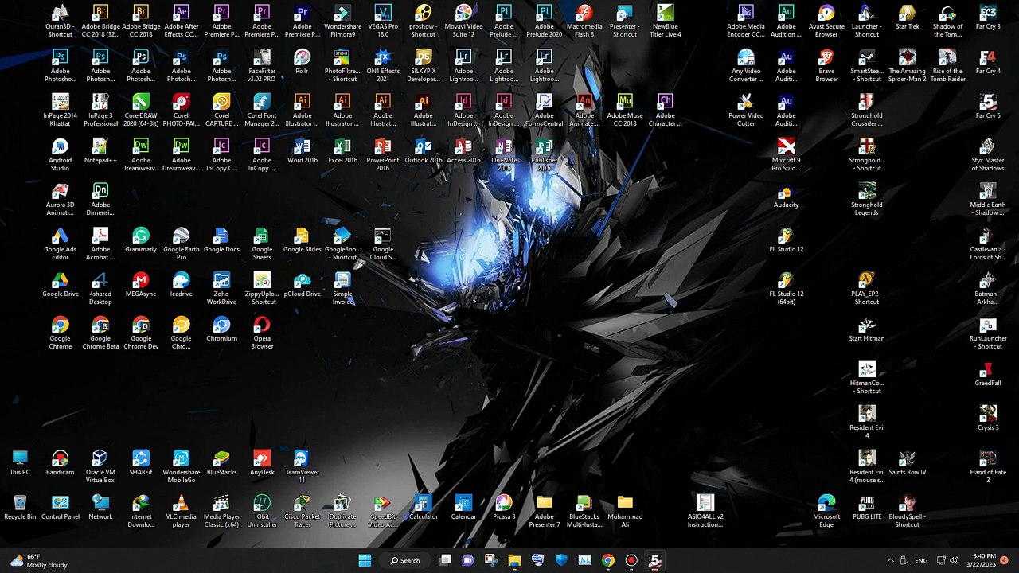Select the Oracle VM VirtualBox icon
1019x573 pixels.
coord(100,466)
